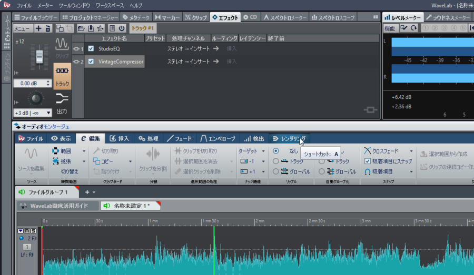Save the effect chain via download icon
The height and width of the screenshot is (275, 474).
(91, 28)
